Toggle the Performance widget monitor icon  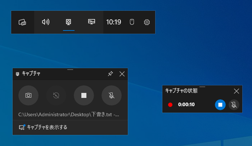91,22
